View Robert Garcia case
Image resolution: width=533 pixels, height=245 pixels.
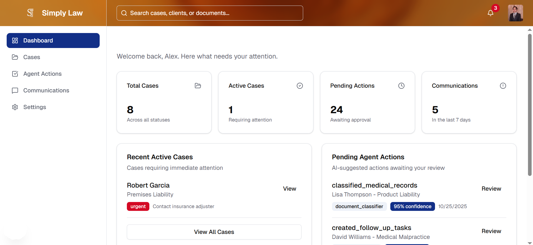click(x=290, y=189)
